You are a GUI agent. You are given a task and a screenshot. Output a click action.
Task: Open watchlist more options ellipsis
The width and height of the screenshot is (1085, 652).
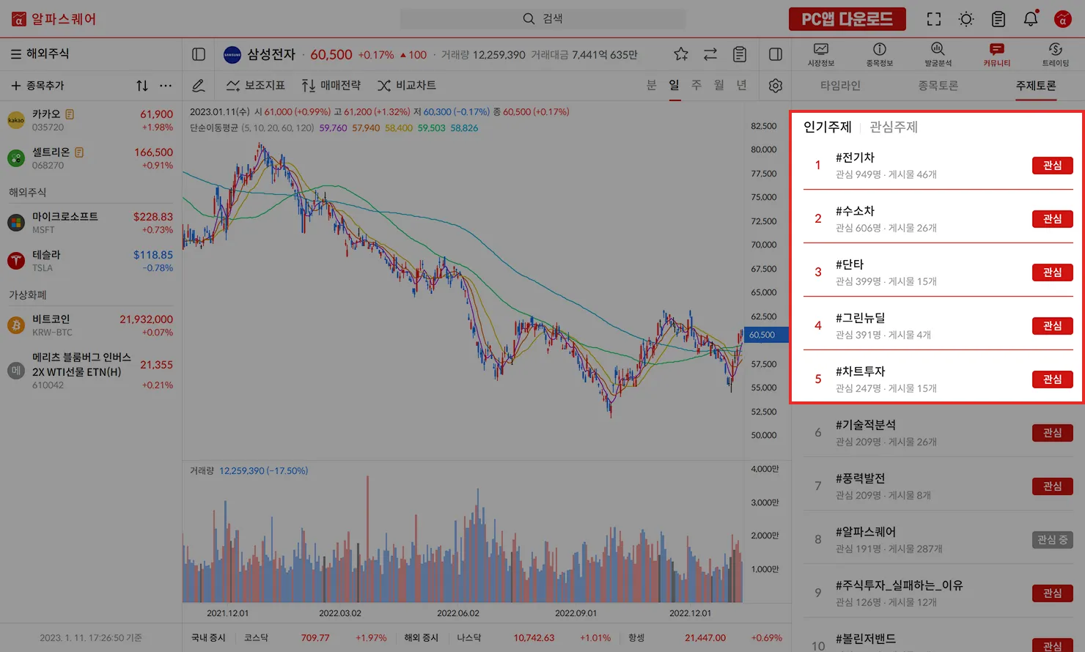[x=166, y=86]
